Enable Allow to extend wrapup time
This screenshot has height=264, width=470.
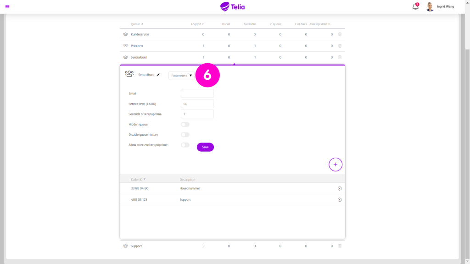(x=185, y=144)
